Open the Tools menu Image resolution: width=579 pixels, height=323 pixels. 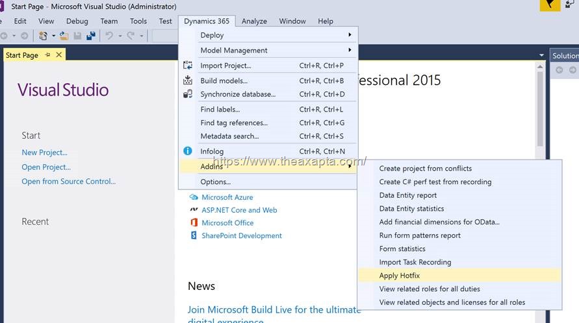click(138, 21)
